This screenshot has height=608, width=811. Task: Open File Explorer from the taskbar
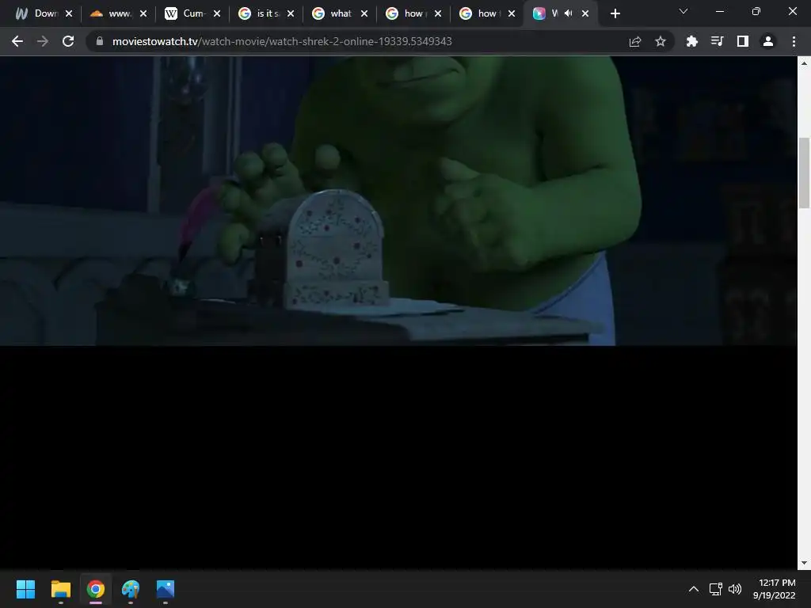click(60, 589)
